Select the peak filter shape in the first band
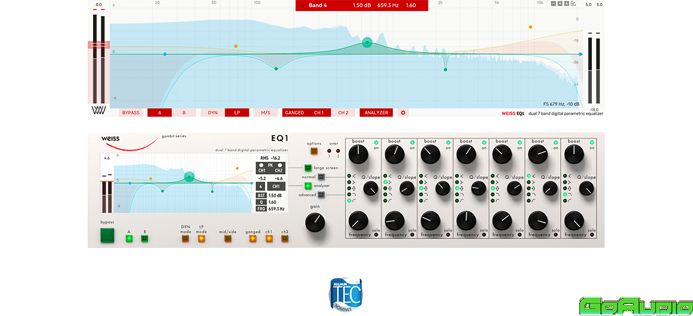 point(350,188)
